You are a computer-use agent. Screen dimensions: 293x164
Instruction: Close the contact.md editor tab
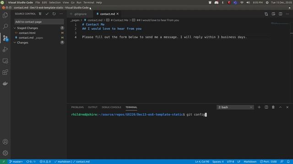pos(118,14)
